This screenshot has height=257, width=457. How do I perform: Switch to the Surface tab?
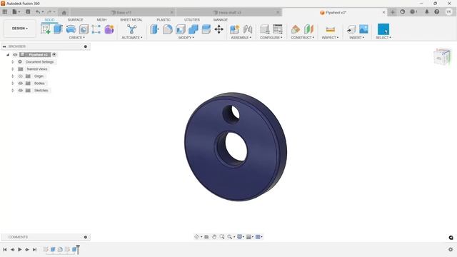[76, 20]
